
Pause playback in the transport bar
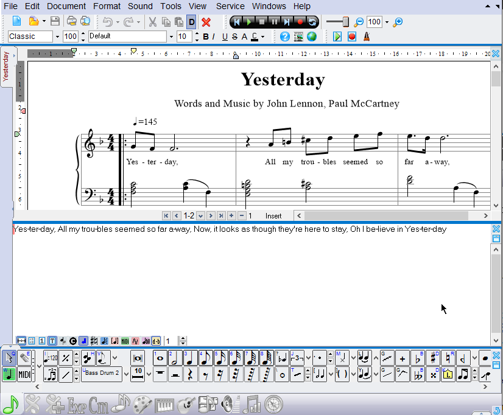coord(275,22)
